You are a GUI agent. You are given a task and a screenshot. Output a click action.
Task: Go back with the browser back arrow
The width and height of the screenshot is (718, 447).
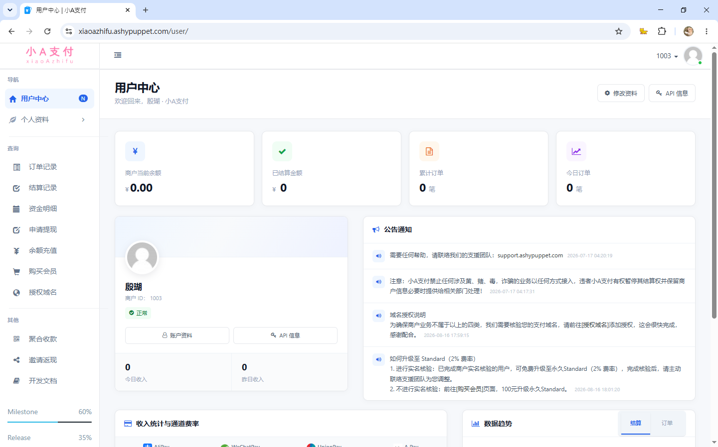coord(11,31)
